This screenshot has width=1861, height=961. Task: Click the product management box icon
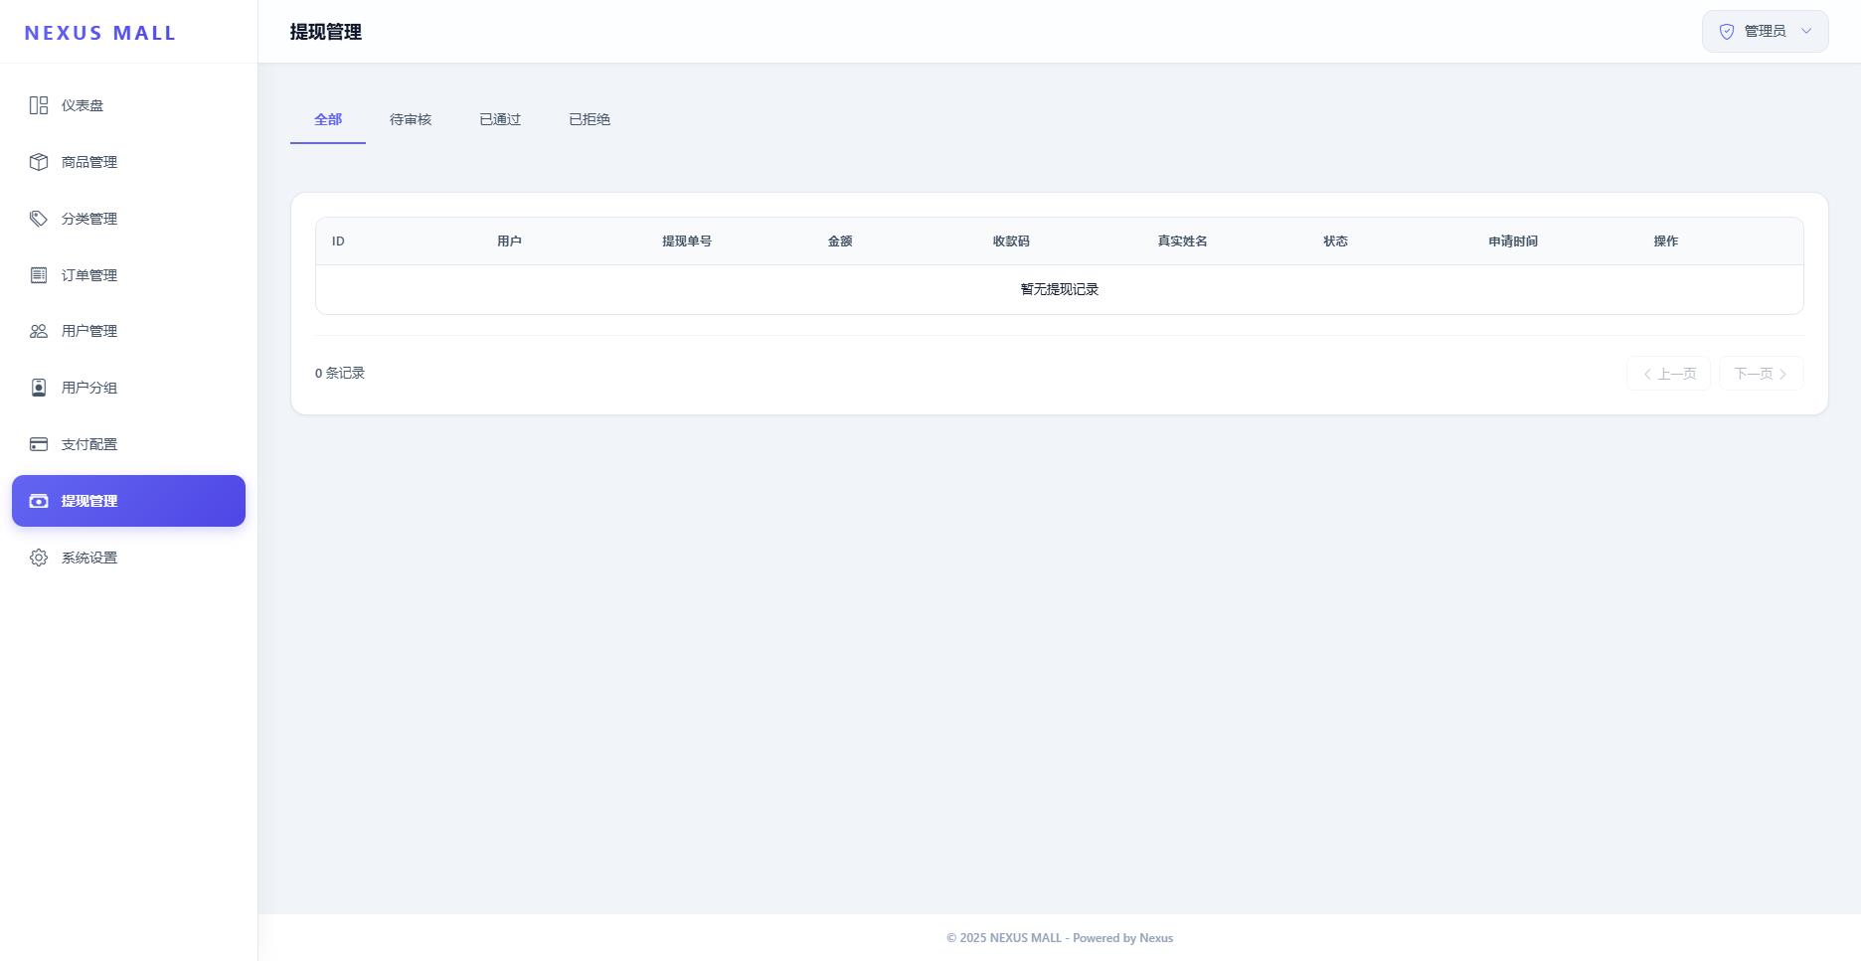click(x=39, y=162)
